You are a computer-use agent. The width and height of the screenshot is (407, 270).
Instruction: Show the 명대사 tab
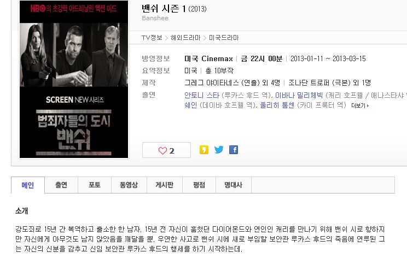234,185
